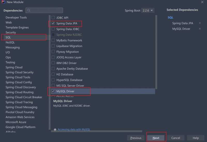This screenshot has height=142, width=207.
Task: Click the Next button
Action: tap(156, 138)
